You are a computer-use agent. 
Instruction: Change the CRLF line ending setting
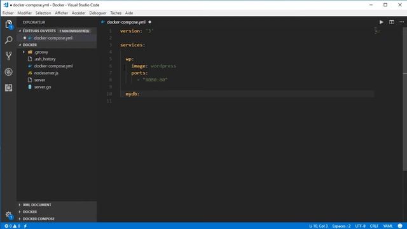pyautogui.click(x=374, y=226)
